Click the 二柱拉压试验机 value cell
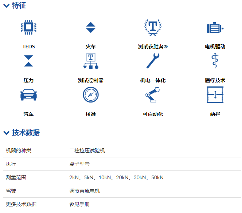Viewport: 242px width, 213px height. point(87,150)
